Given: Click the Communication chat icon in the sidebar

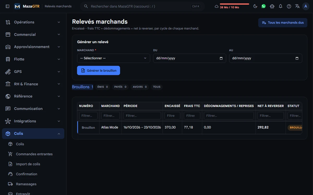Looking at the screenshot, I should [x=8, y=109].
